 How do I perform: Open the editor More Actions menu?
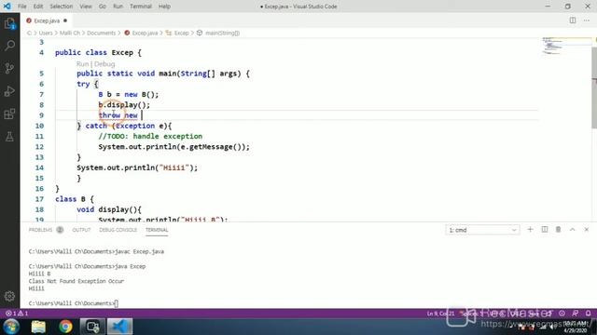(x=587, y=20)
